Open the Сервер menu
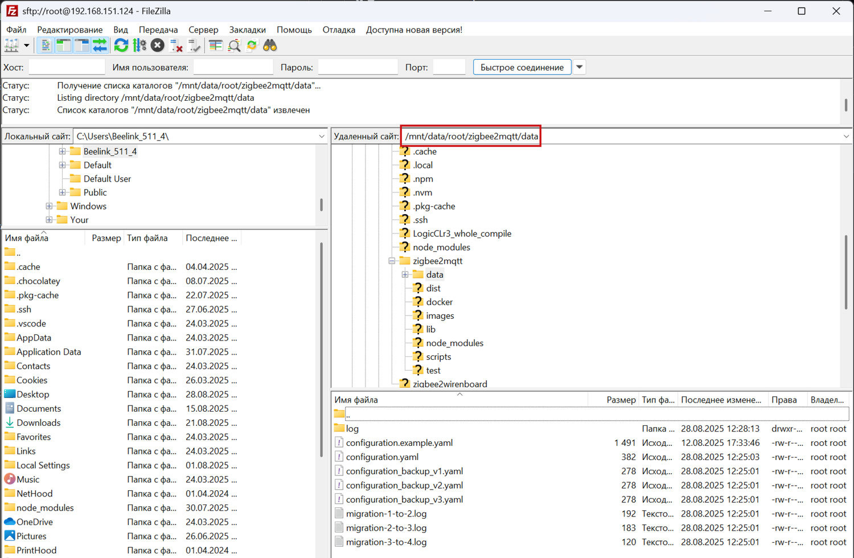 pos(203,30)
